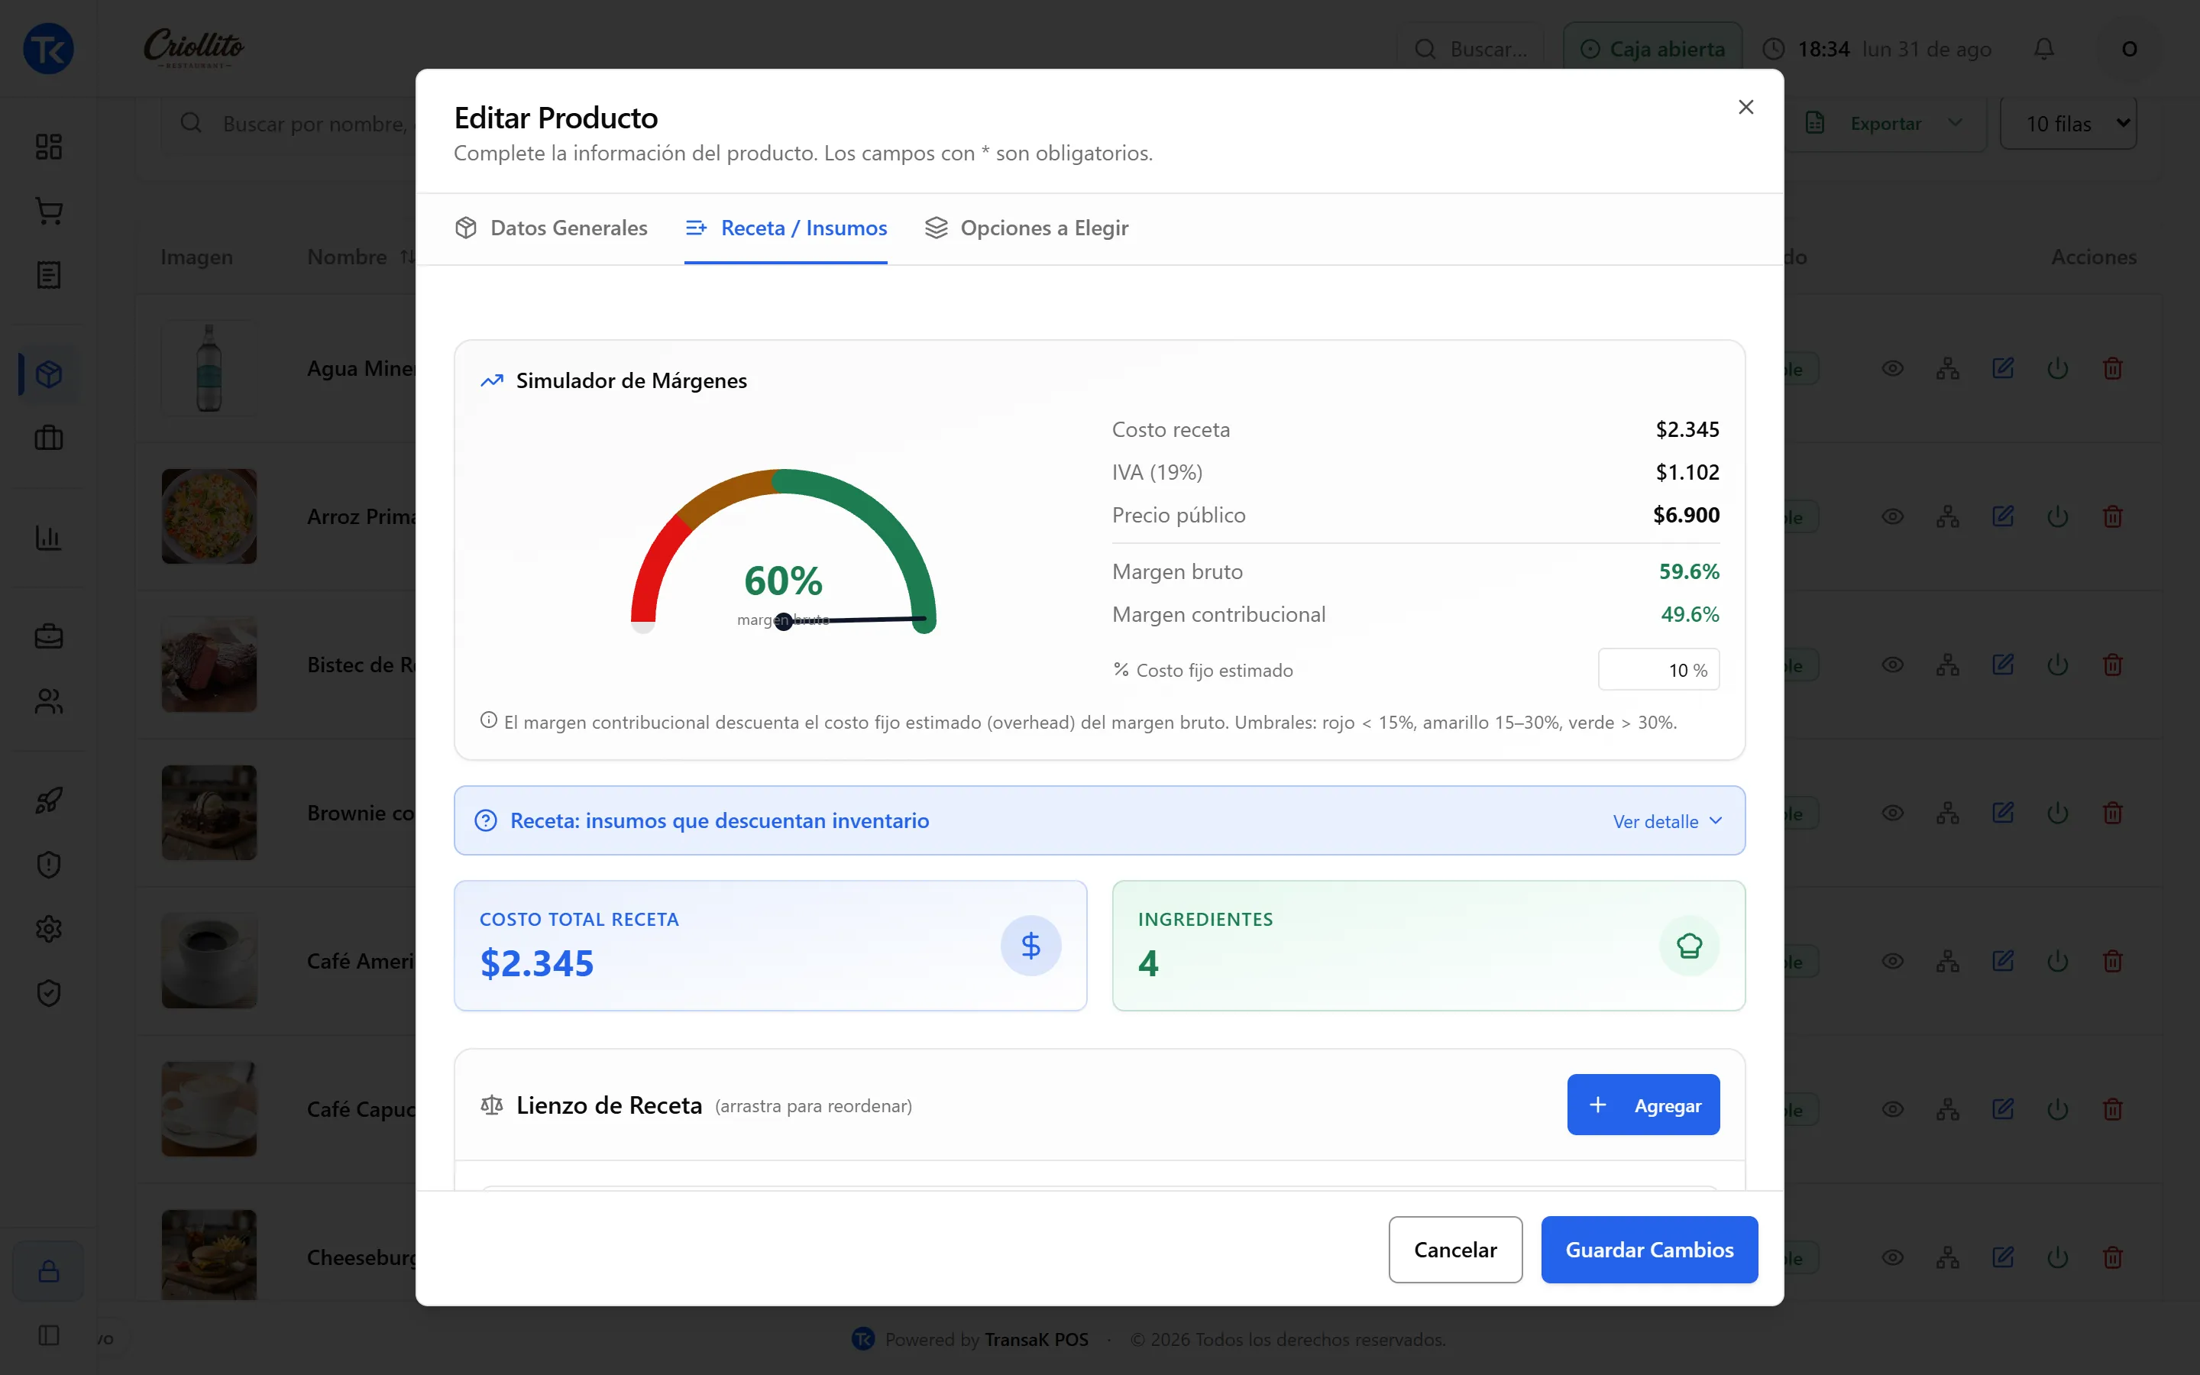Click the Arroz Primavera product thumbnail
This screenshot has width=2200, height=1375.
tap(209, 516)
